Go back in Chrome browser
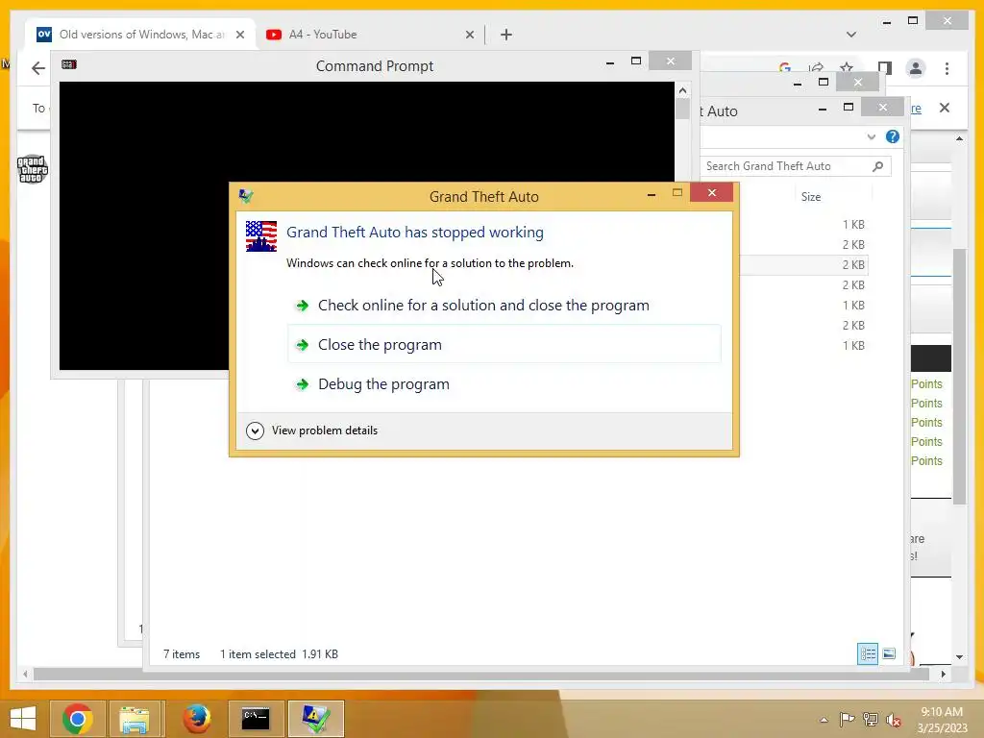Screen dimensions: 984x738 [x=38, y=68]
